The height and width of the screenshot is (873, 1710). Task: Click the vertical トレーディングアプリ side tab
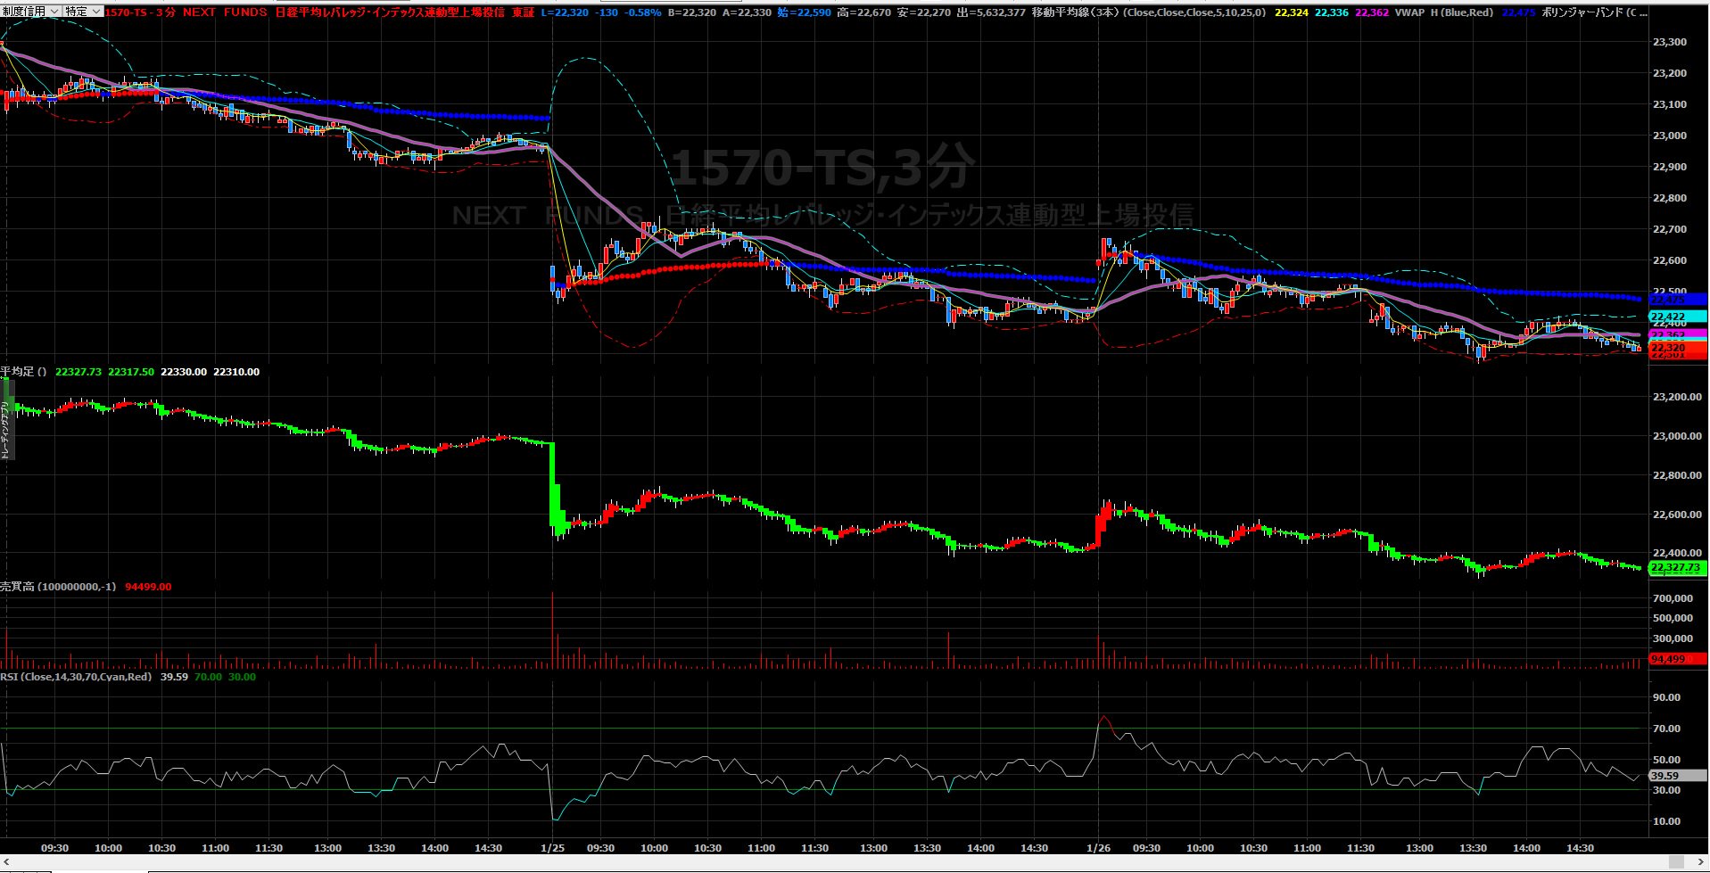click(x=5, y=419)
